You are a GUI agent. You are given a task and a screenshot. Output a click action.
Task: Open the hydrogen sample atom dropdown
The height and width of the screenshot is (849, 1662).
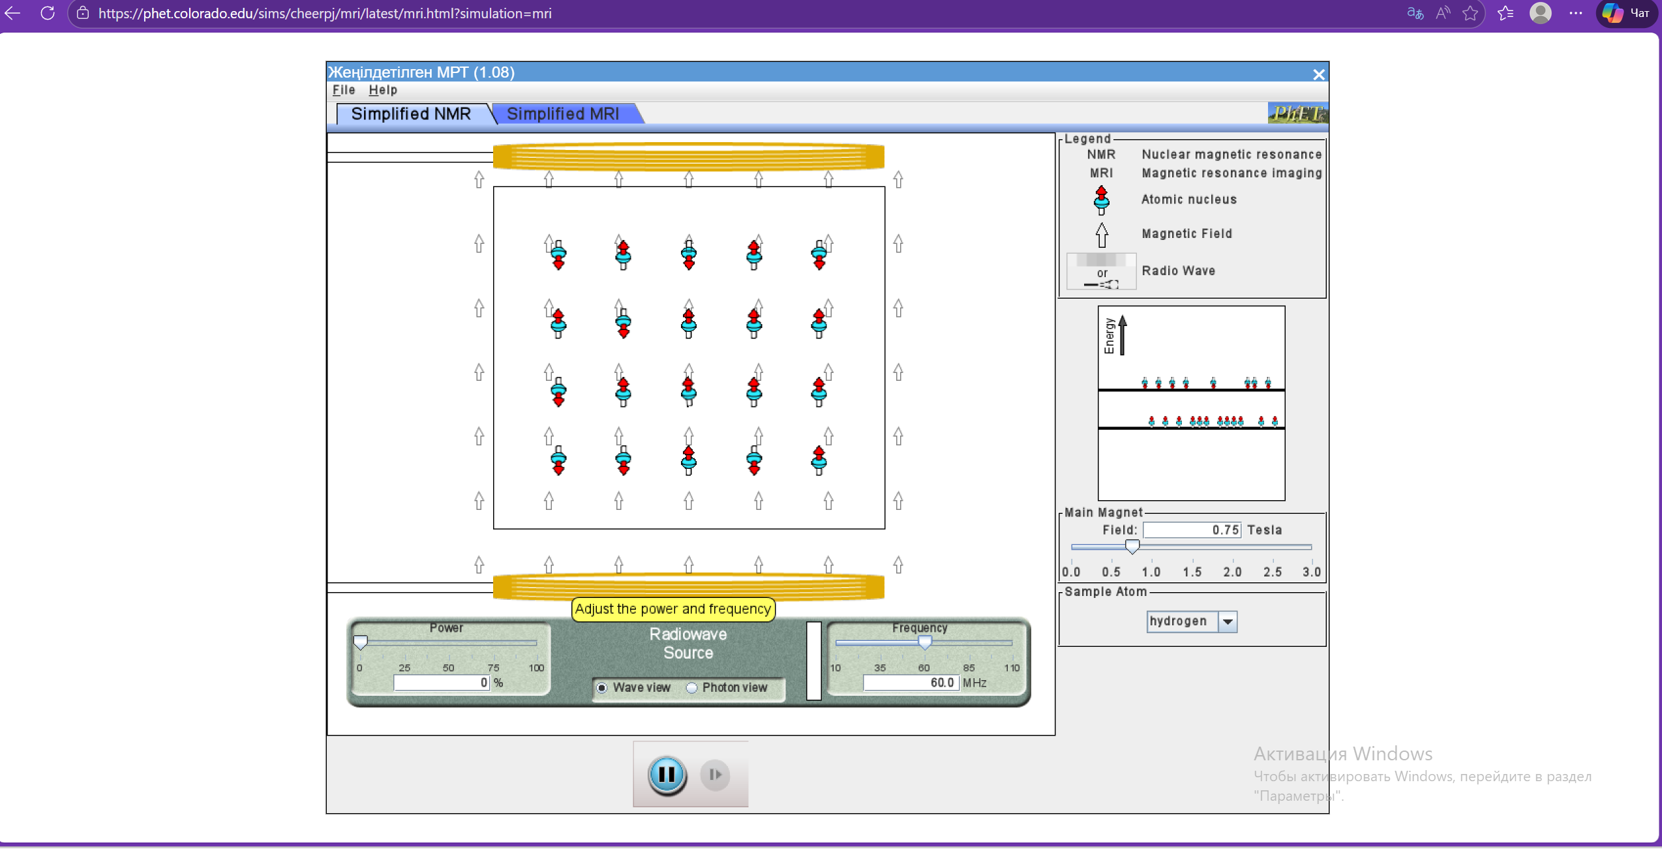tap(1227, 621)
